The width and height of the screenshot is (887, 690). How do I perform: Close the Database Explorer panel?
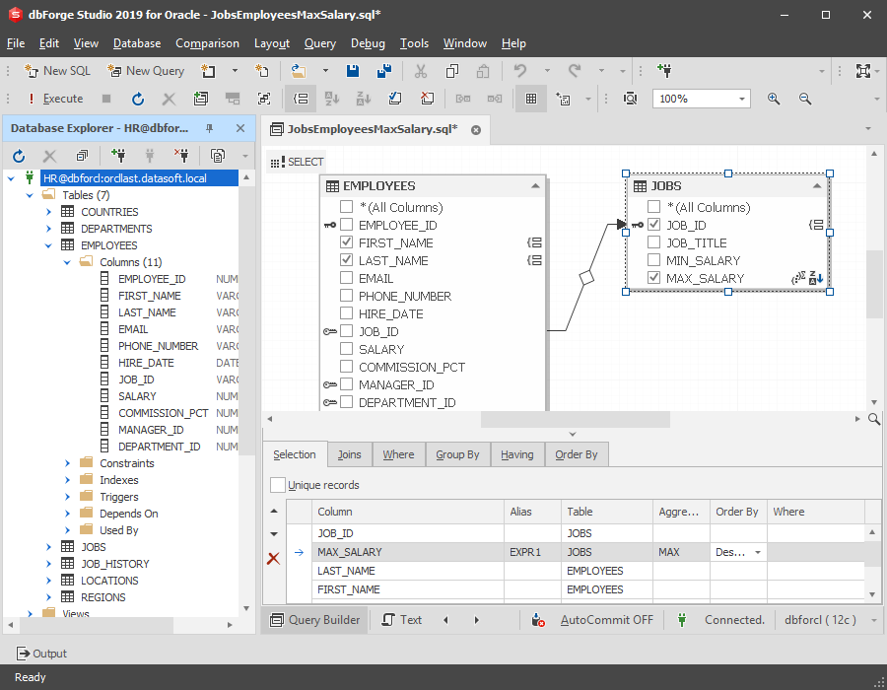coord(240,128)
